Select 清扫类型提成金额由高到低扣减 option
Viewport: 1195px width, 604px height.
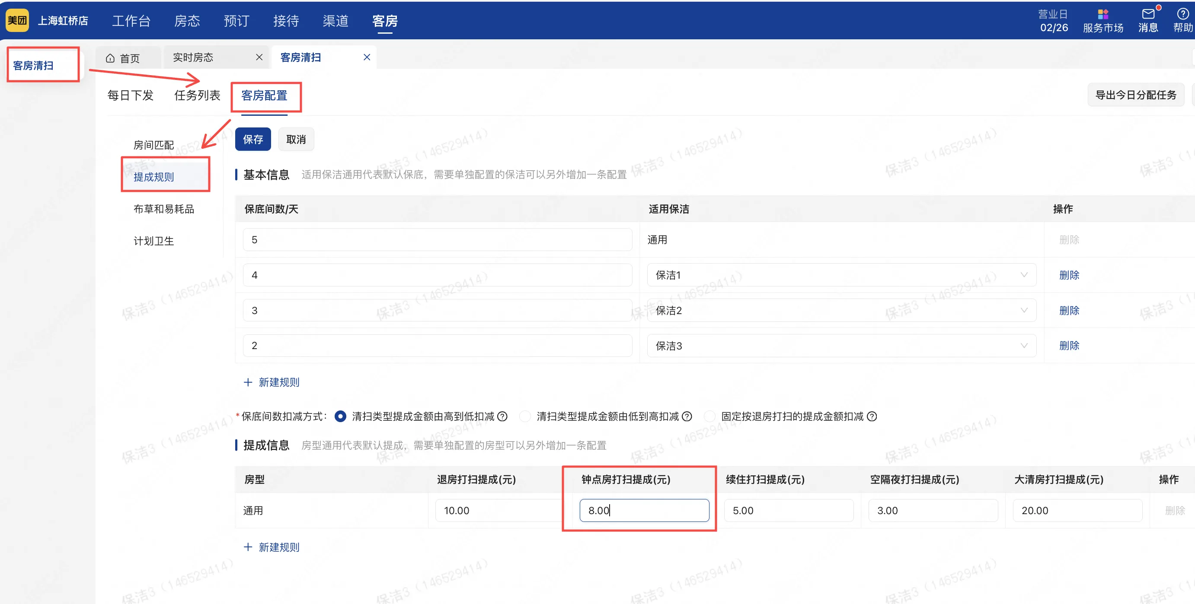coord(341,416)
